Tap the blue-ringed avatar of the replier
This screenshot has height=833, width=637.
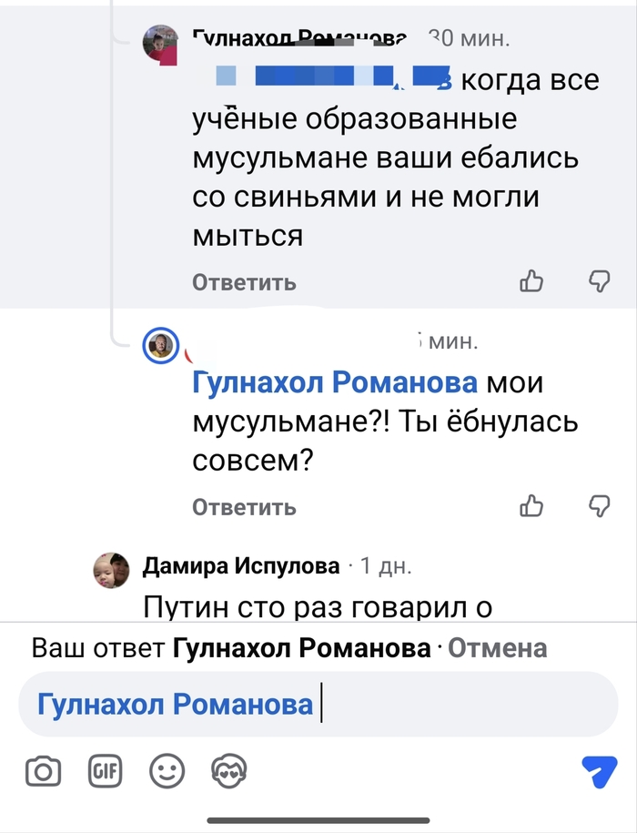coord(162,345)
